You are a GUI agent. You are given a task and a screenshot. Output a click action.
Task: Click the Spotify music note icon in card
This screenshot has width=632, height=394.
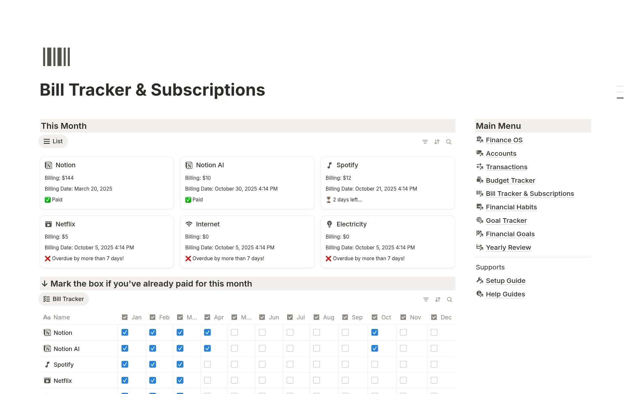tap(329, 165)
